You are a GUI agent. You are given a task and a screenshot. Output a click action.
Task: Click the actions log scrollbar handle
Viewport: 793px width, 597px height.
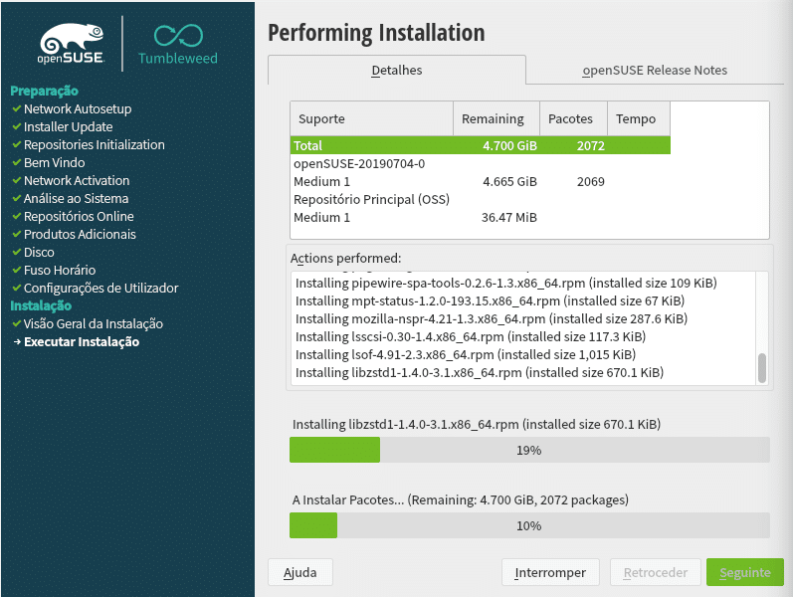pyautogui.click(x=761, y=368)
